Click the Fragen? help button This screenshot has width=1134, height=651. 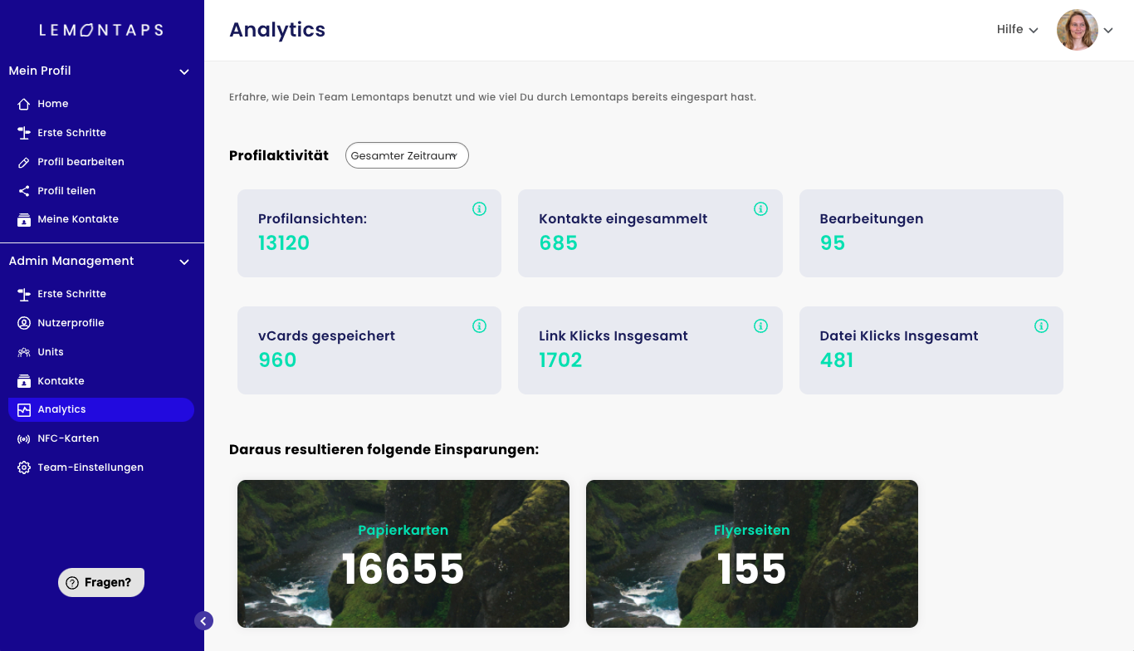point(101,582)
